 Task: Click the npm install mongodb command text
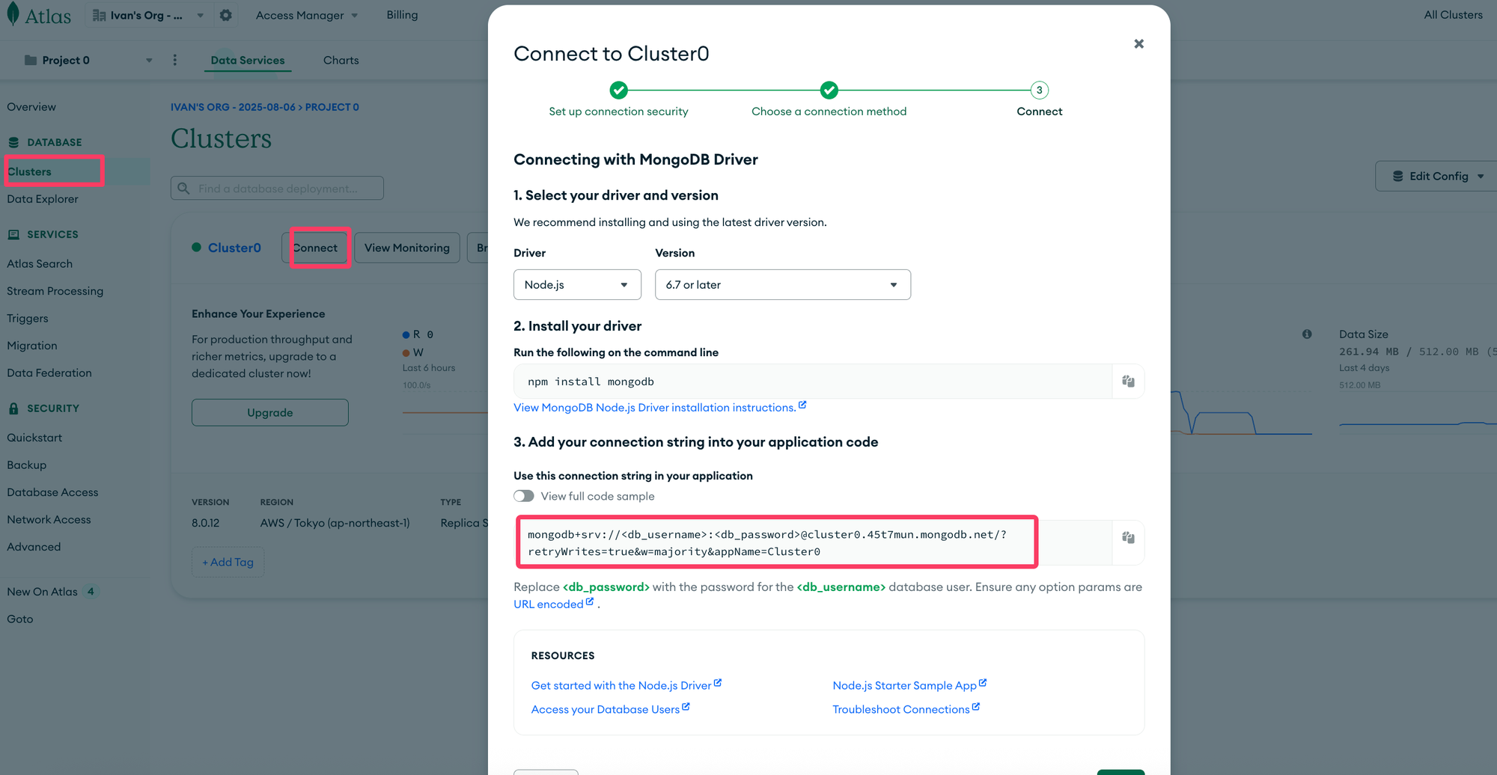591,382
